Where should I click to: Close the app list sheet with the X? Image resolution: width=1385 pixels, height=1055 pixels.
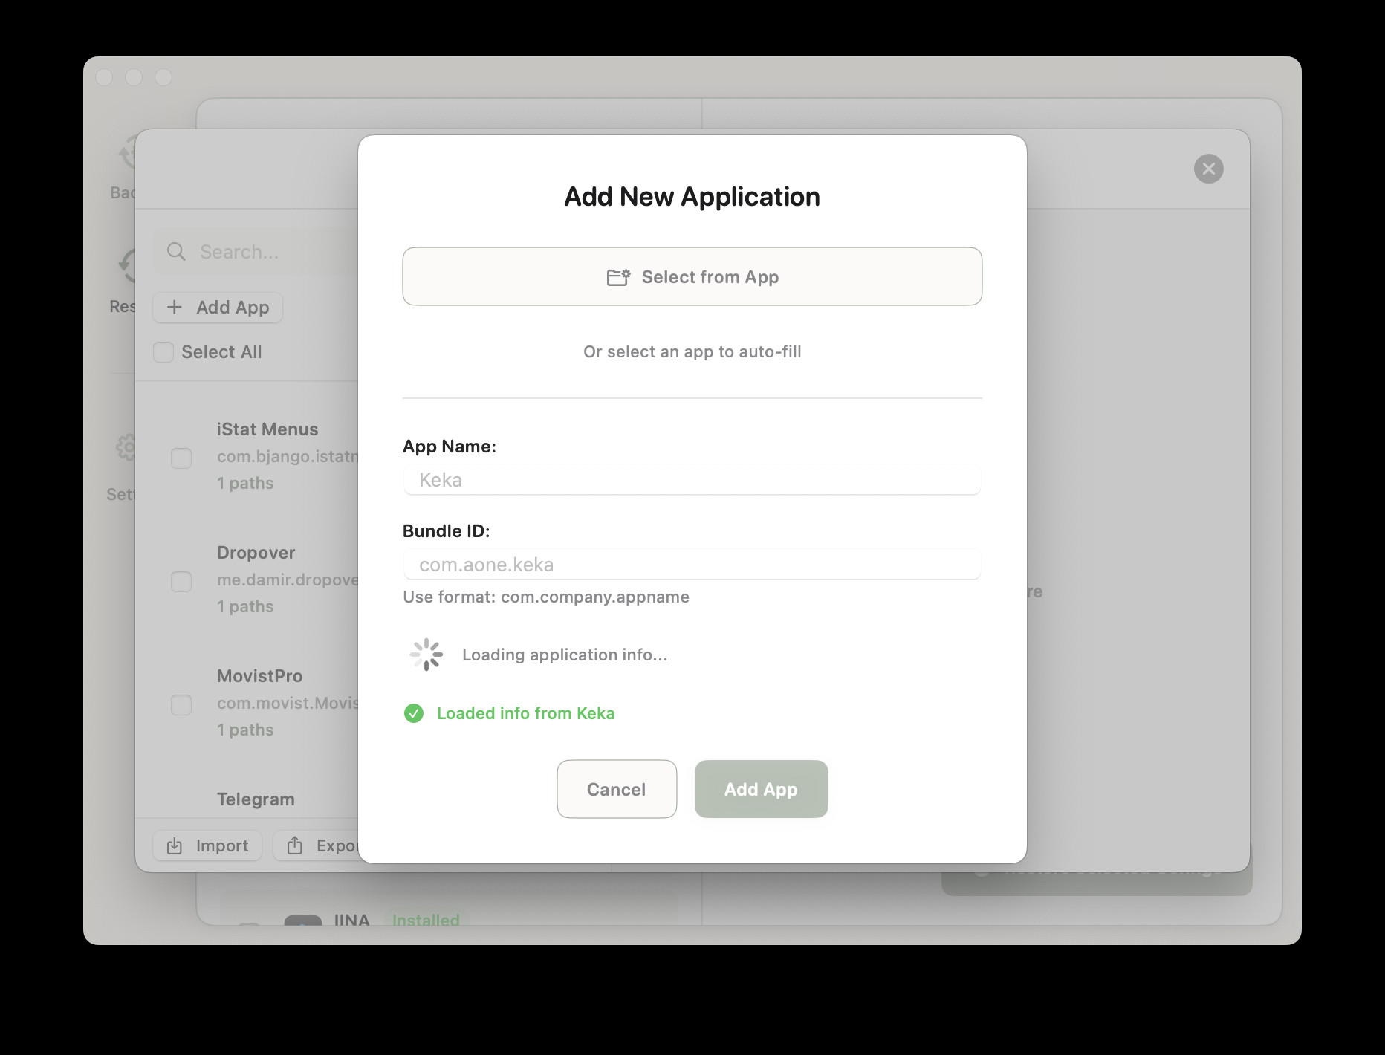(x=1209, y=169)
